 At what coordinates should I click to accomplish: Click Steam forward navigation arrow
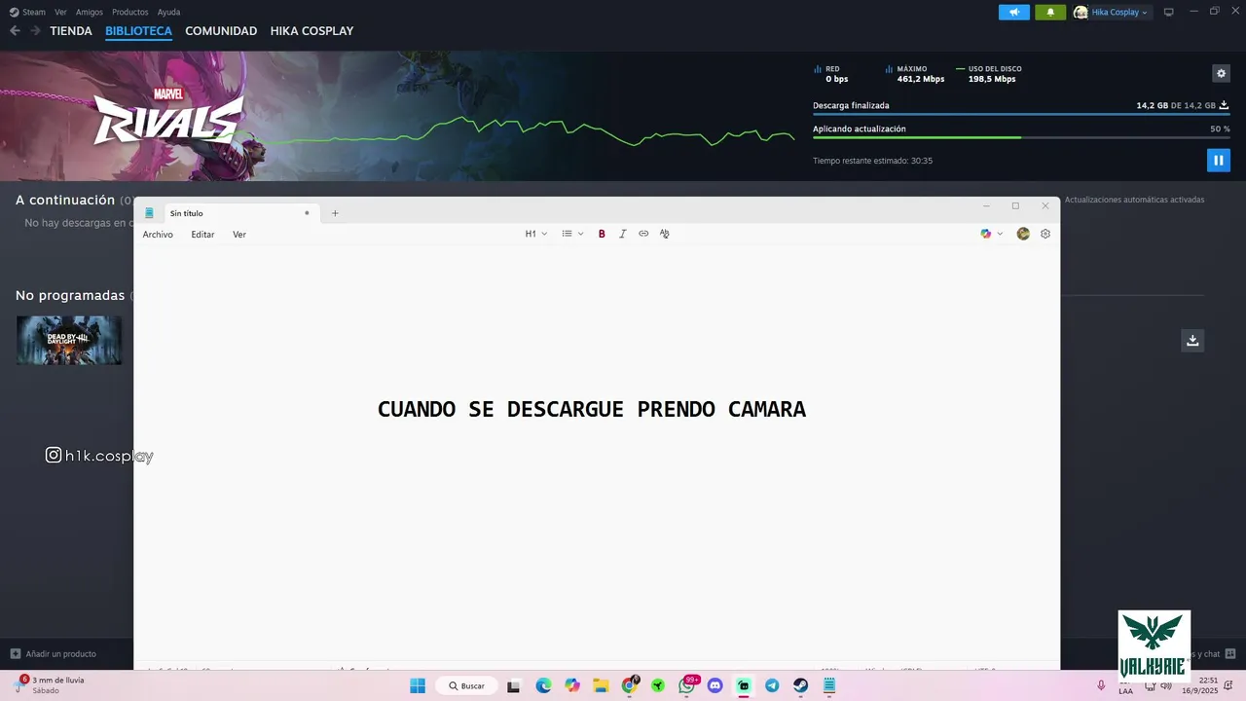pyautogui.click(x=35, y=31)
